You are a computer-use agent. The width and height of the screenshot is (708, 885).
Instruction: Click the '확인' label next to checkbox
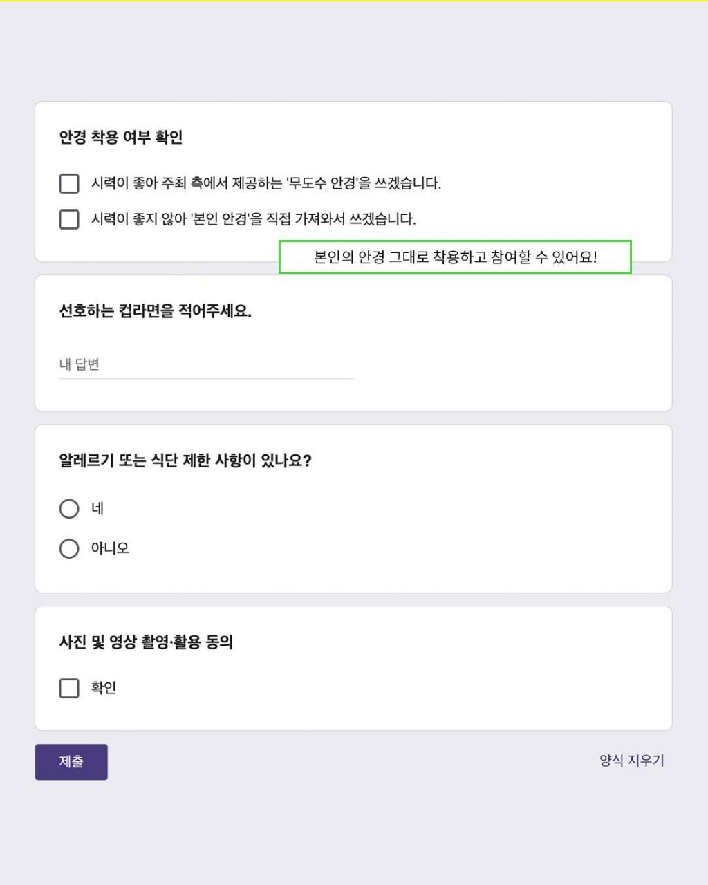(104, 688)
